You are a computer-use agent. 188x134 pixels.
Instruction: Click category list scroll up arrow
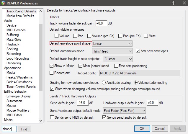coord(41,11)
